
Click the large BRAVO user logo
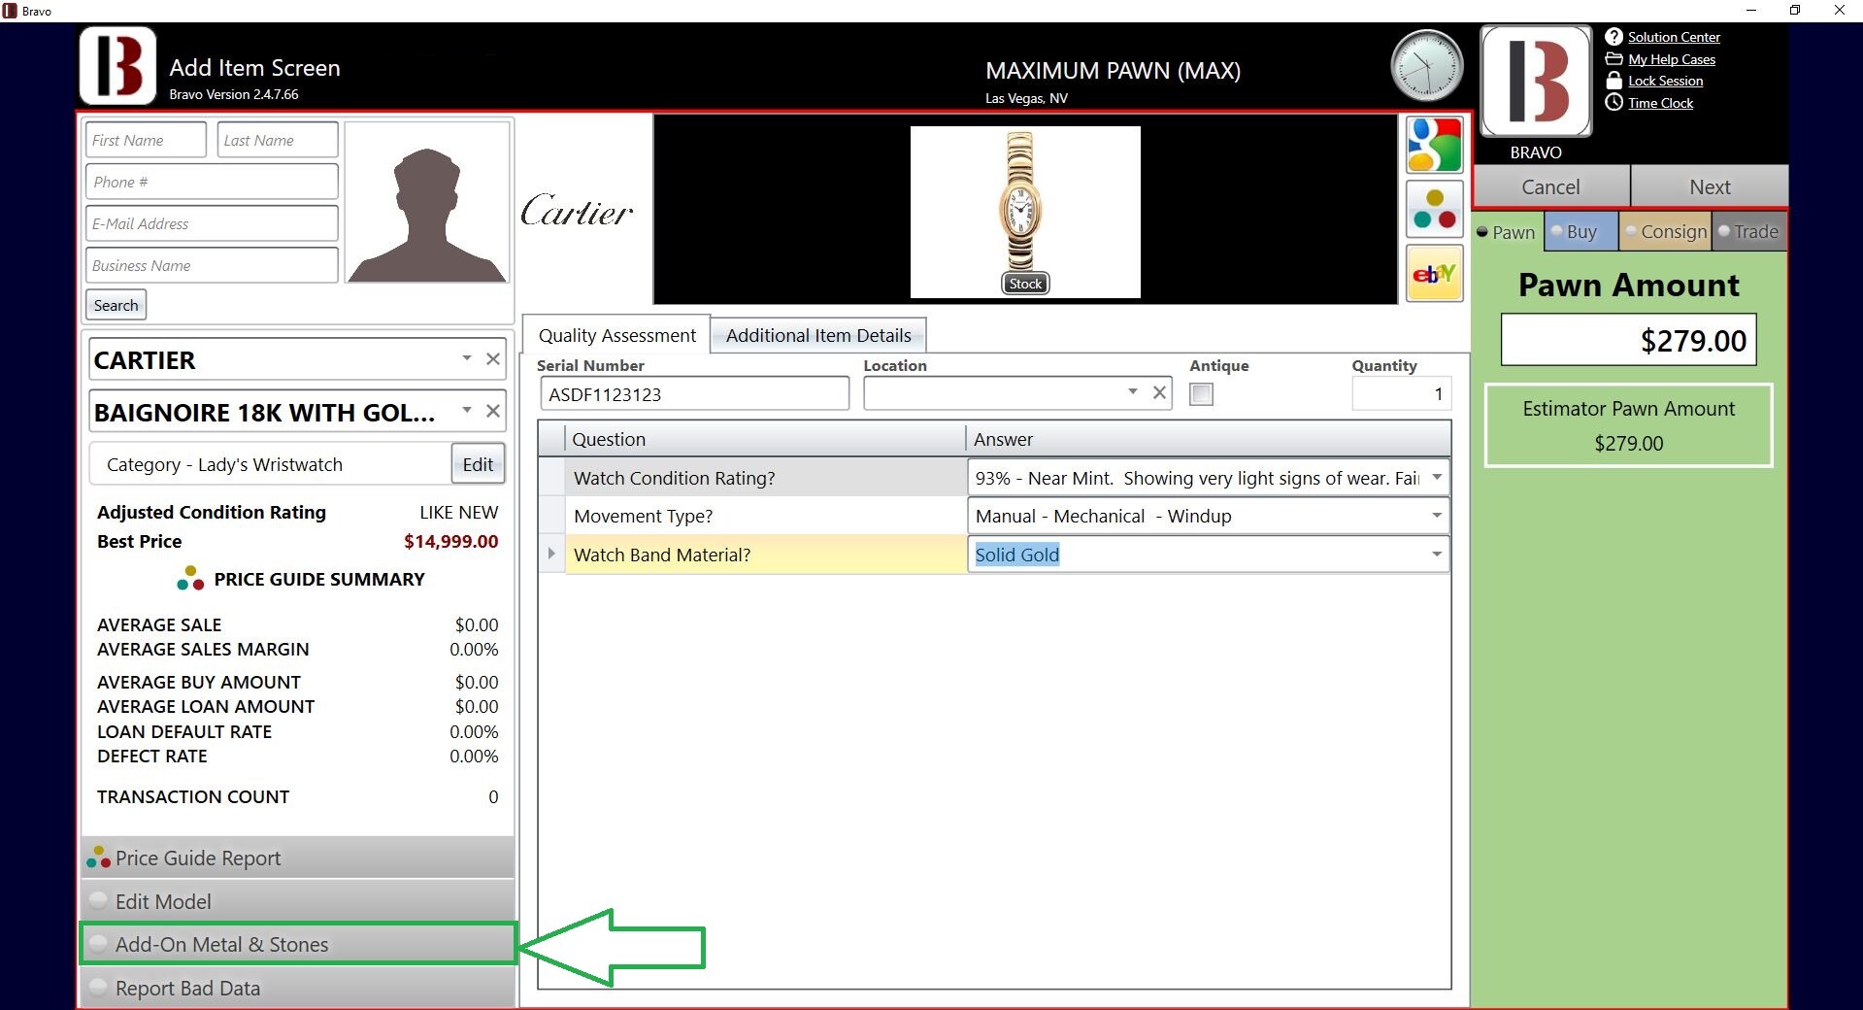click(x=1536, y=81)
